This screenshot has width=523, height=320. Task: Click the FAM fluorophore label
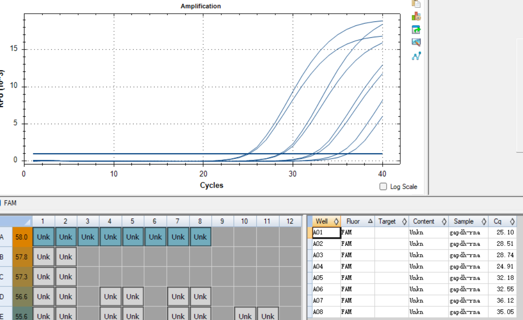(10, 203)
